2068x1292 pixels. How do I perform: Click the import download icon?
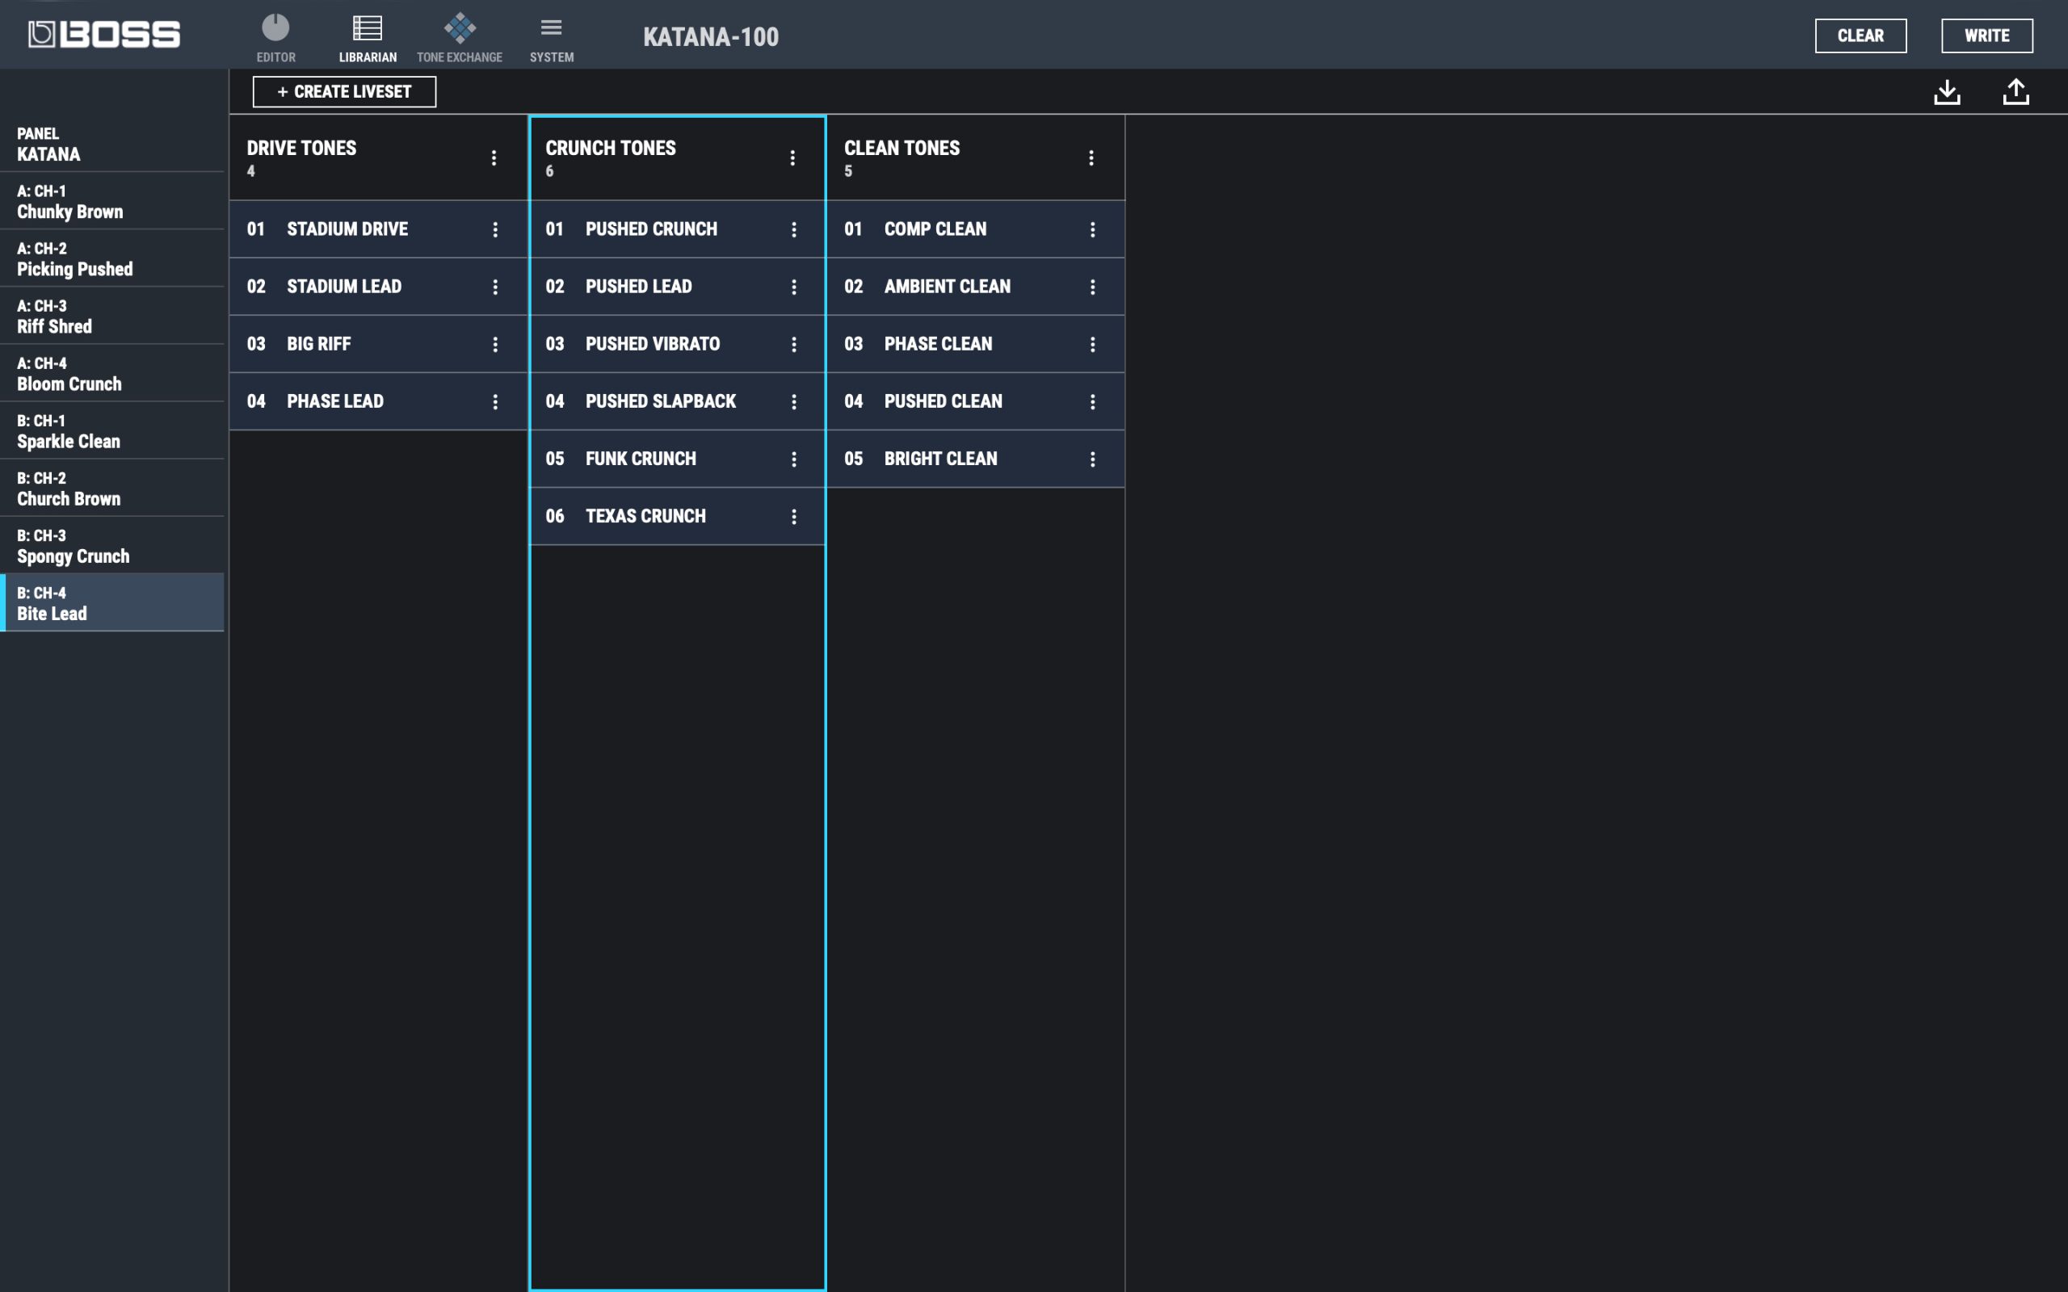1947,91
